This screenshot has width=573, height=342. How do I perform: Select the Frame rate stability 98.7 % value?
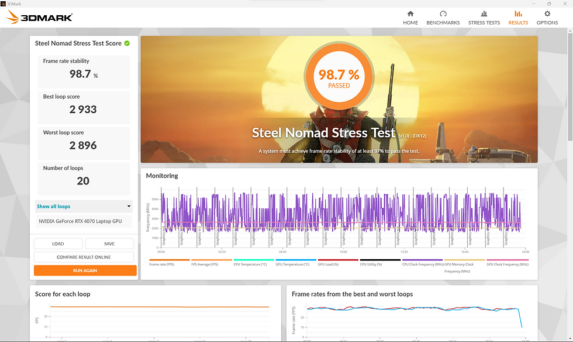[84, 74]
